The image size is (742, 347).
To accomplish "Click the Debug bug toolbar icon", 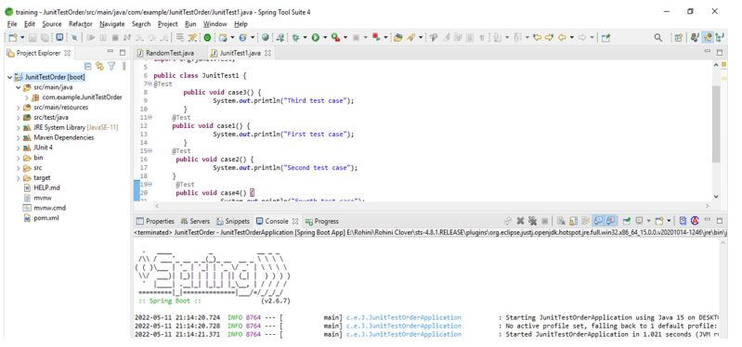I will coord(295,38).
